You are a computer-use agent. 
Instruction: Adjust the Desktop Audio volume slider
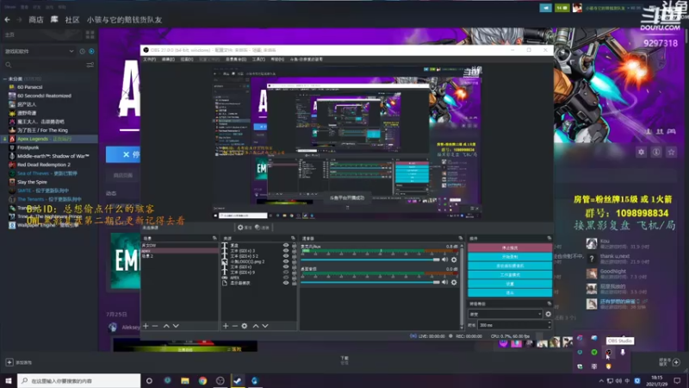tap(370, 283)
